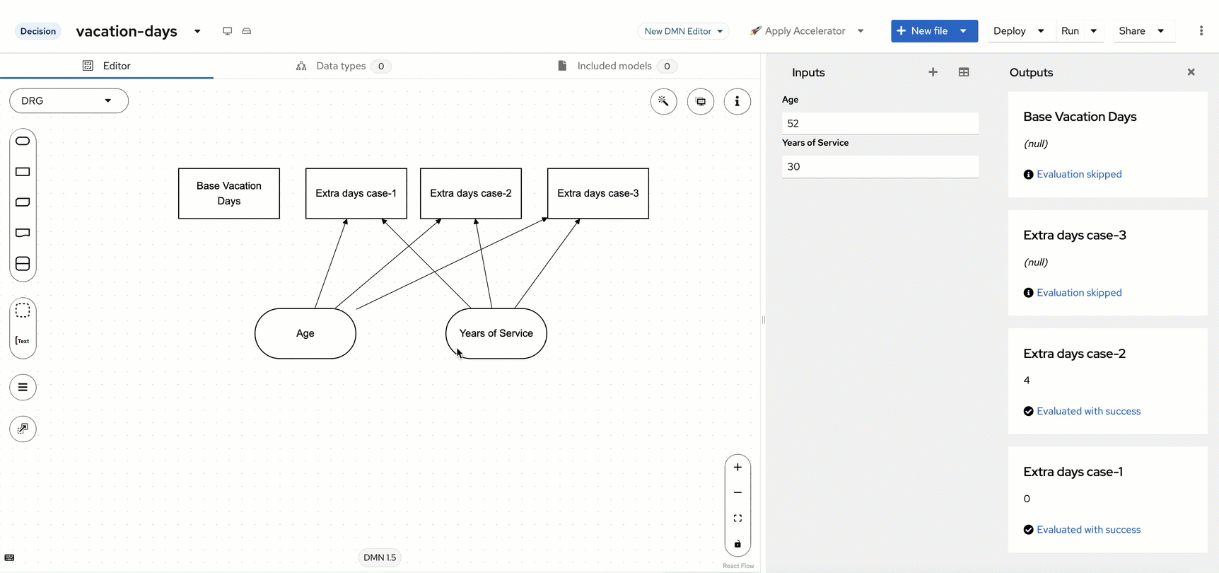The image size is (1219, 573).
Task: Click the autolayout magic wand icon
Action: [663, 101]
